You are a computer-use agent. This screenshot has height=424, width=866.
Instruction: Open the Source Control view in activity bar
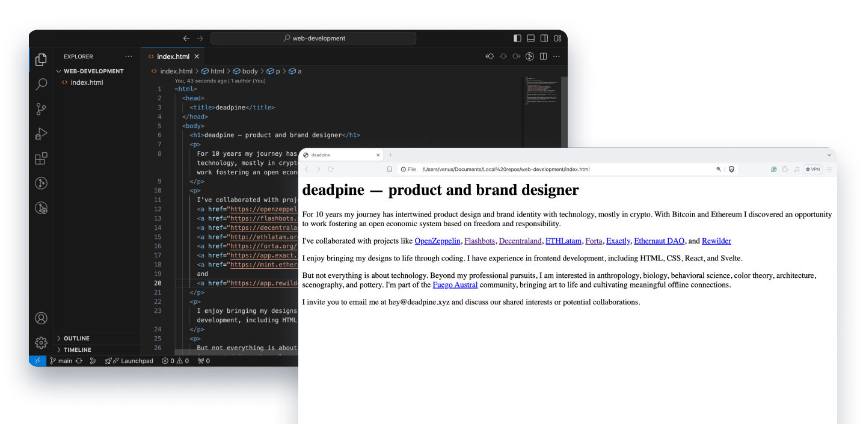click(x=41, y=109)
